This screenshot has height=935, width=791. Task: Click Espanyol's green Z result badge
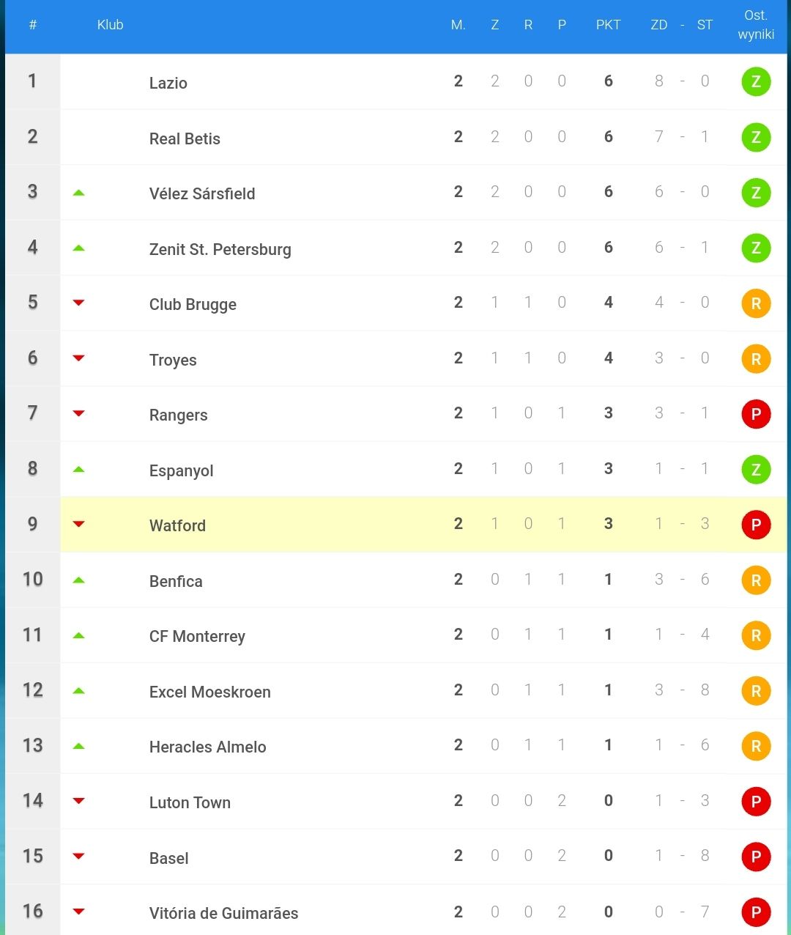[x=756, y=469]
